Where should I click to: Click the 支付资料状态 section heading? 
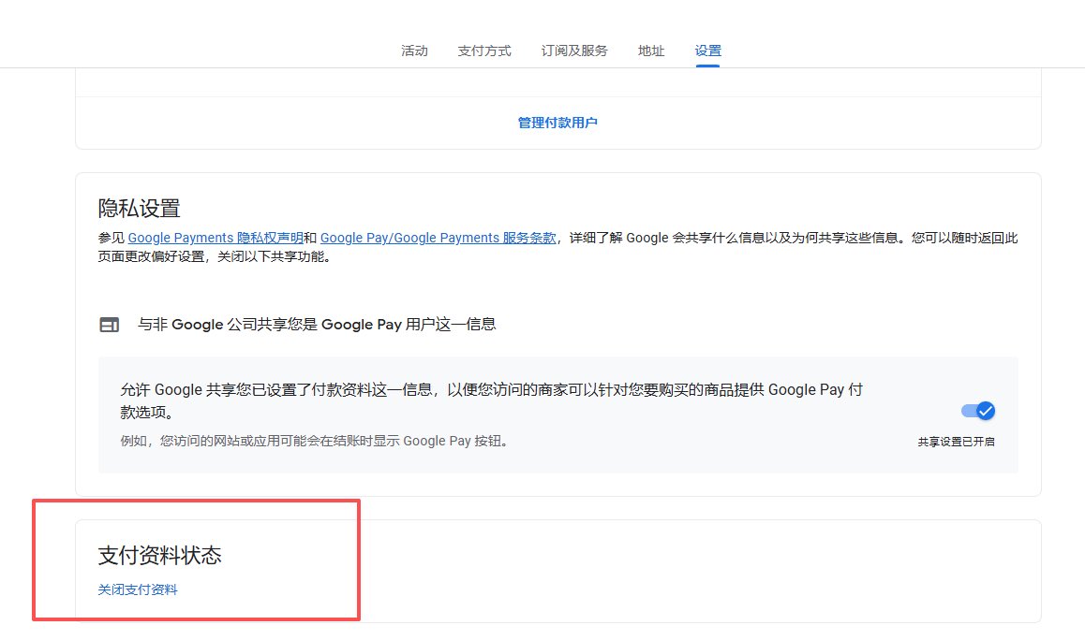tap(159, 555)
